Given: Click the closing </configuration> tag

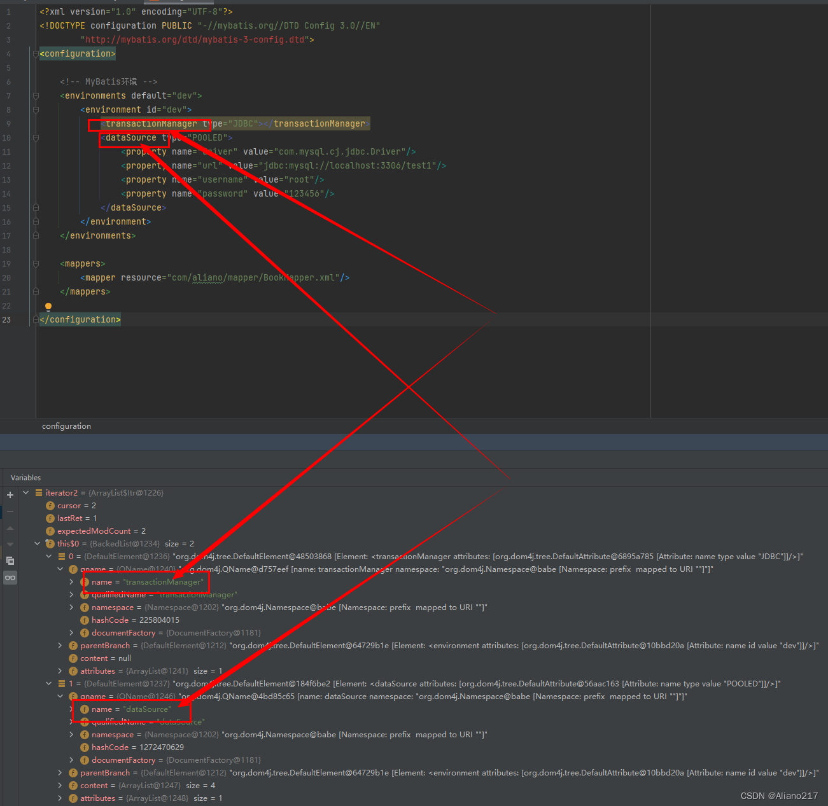Looking at the screenshot, I should (80, 320).
